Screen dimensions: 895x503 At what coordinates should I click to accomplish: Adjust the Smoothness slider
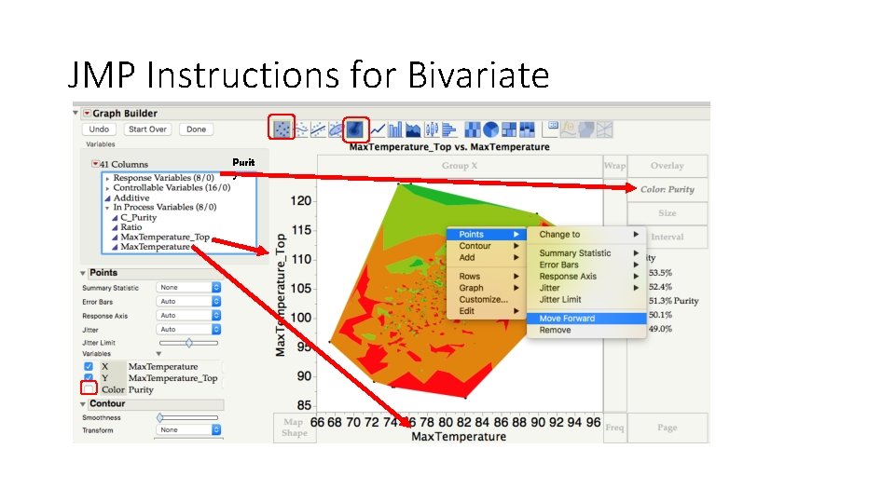[x=189, y=417]
